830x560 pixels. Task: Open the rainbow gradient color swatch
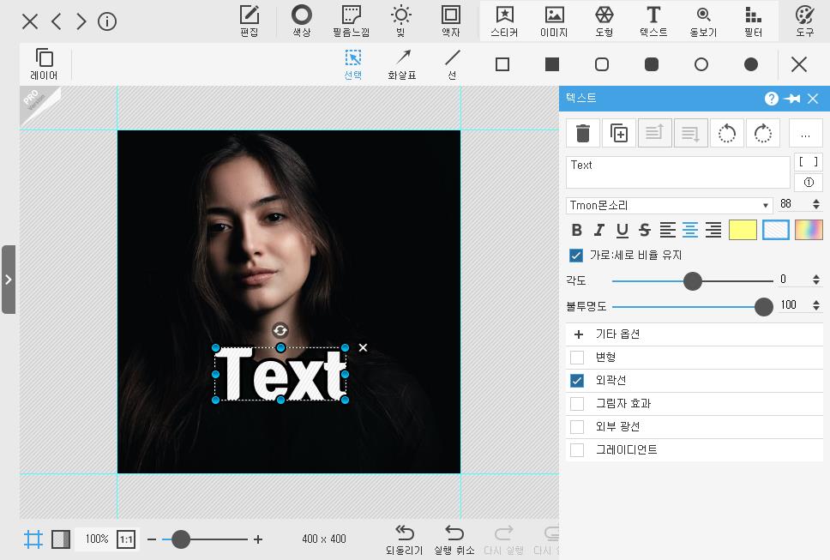(x=809, y=230)
